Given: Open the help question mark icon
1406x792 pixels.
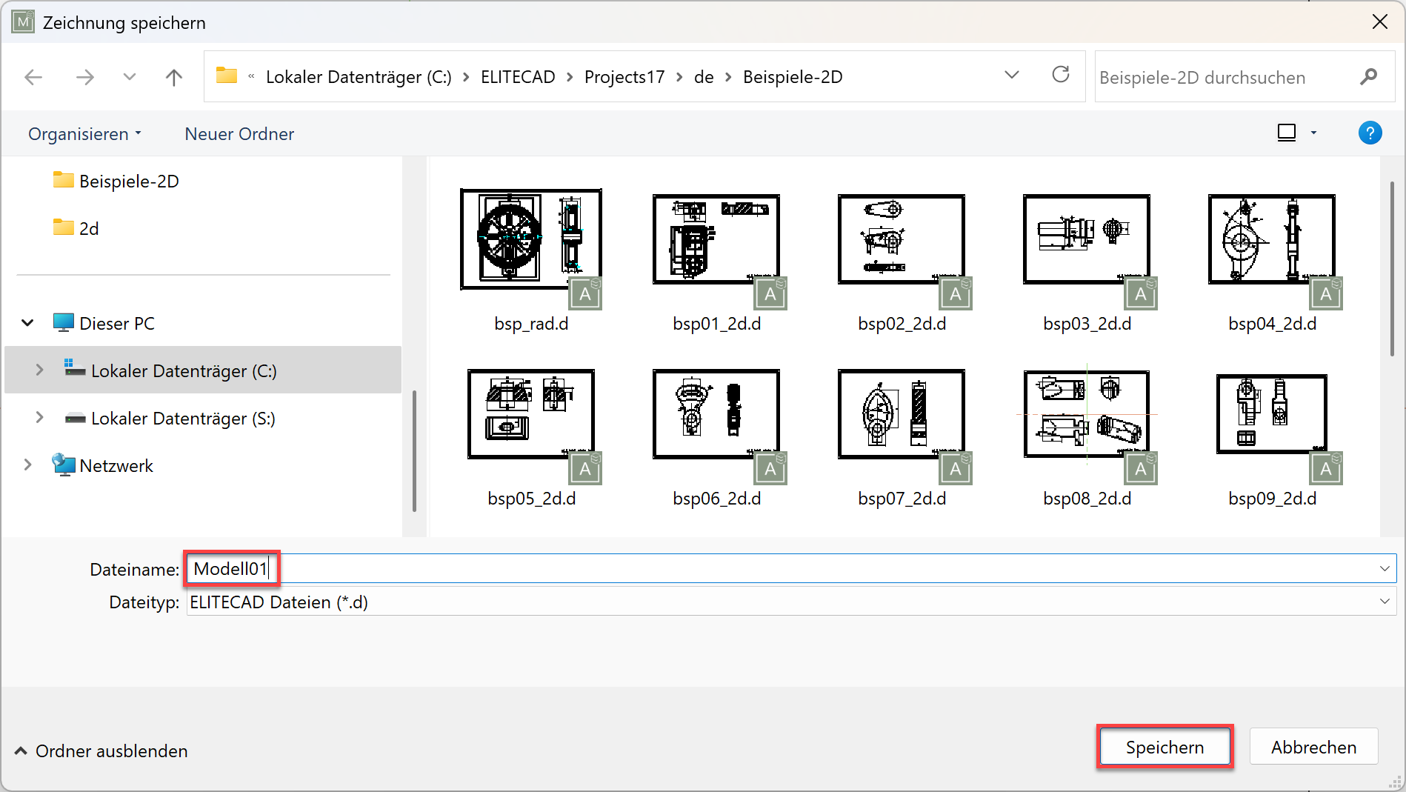Looking at the screenshot, I should (1370, 133).
